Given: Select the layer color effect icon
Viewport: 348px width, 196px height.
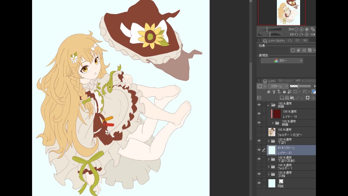Looking at the screenshot, I should click(310, 50).
